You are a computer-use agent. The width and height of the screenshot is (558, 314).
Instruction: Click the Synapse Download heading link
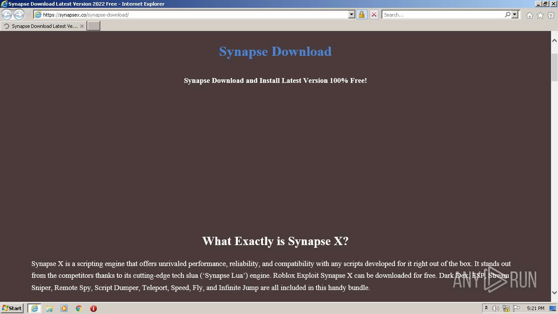pyautogui.click(x=275, y=51)
